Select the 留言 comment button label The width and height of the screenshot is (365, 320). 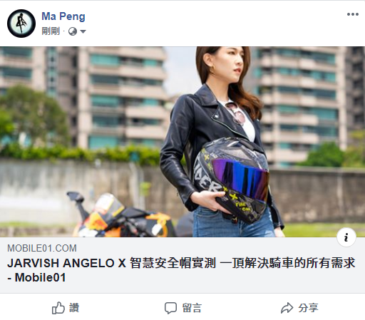tap(192, 308)
